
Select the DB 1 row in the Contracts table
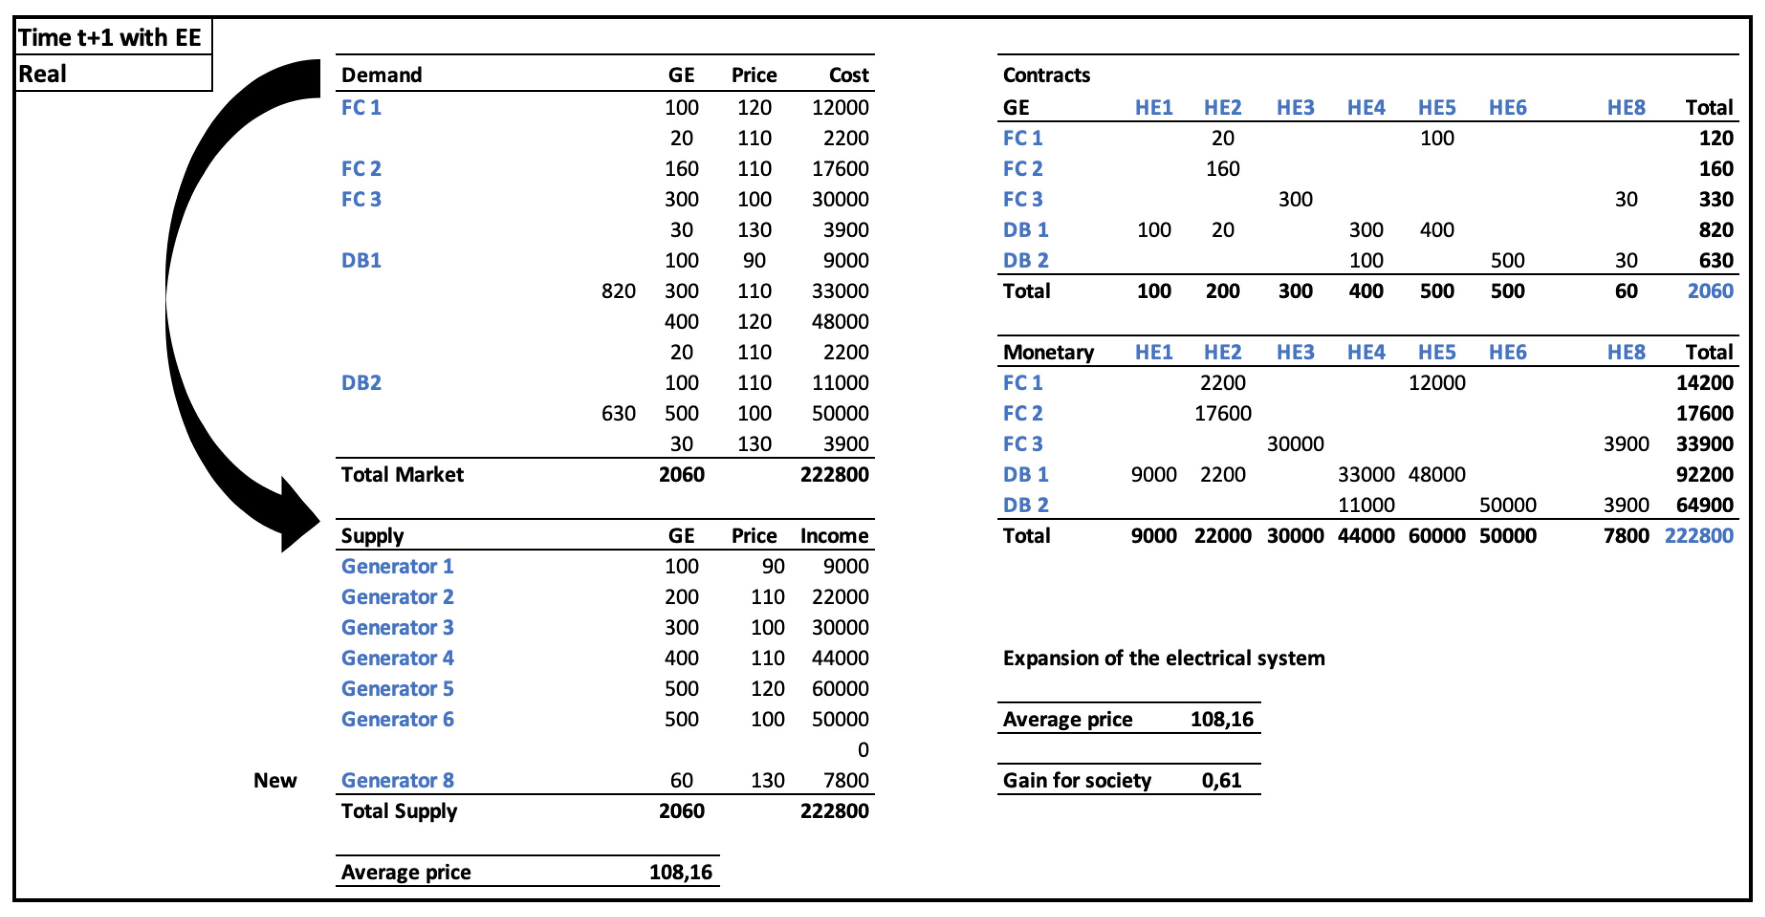tap(1025, 230)
